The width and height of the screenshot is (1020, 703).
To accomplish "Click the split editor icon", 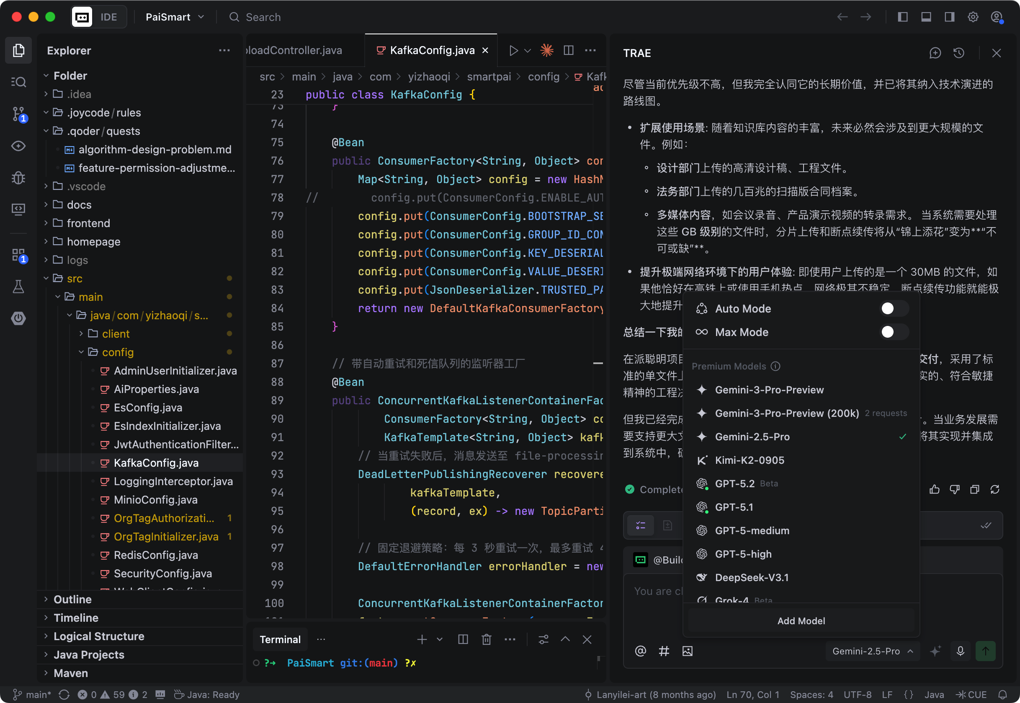I will 568,50.
